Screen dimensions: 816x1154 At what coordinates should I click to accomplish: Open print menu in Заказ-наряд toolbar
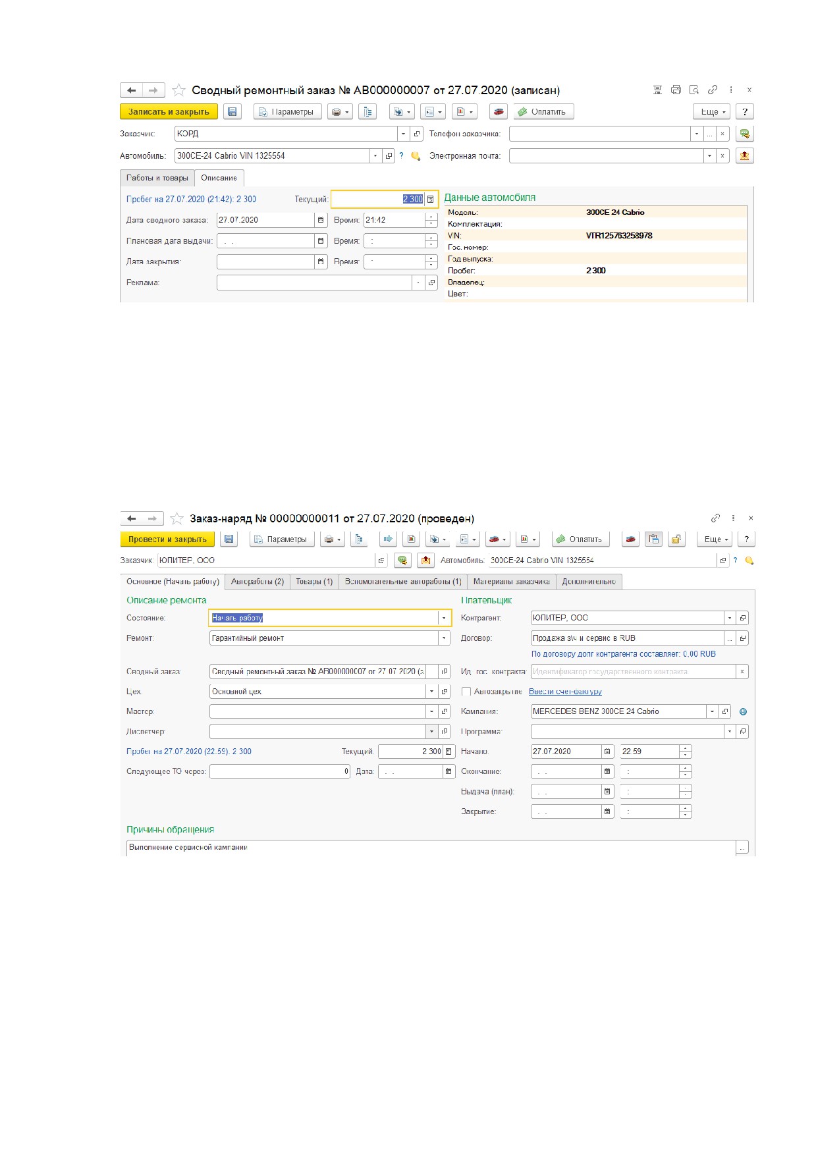pyautogui.click(x=333, y=539)
